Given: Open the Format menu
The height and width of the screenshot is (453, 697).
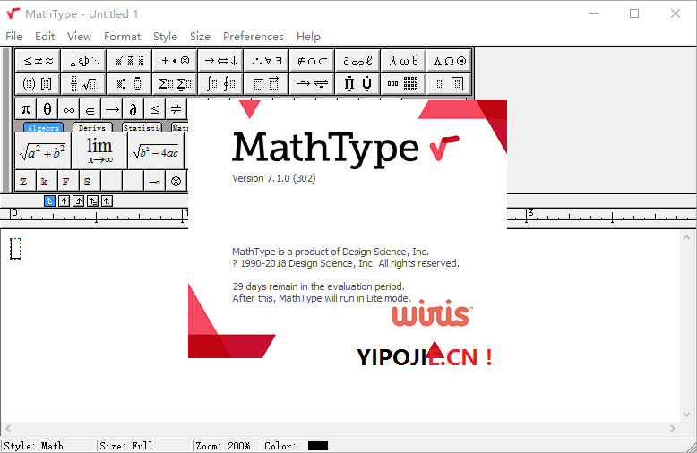Looking at the screenshot, I should tap(122, 37).
